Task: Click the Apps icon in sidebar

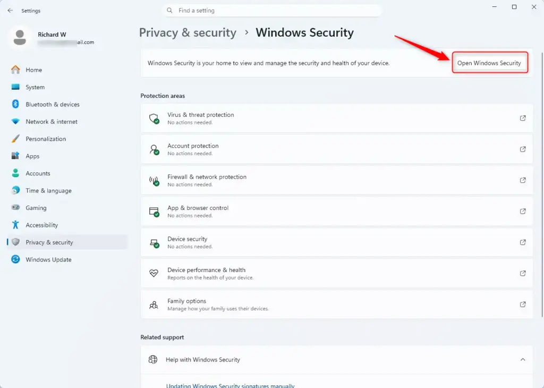Action: tap(15, 156)
